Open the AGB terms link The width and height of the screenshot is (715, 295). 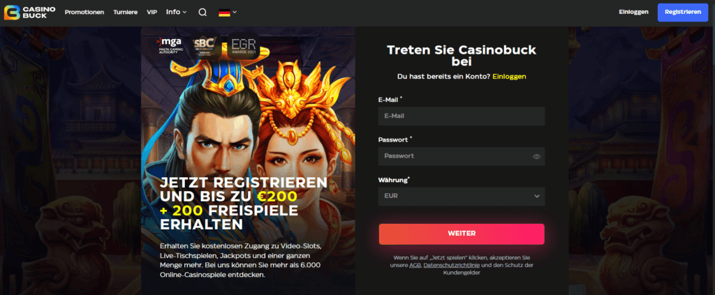(415, 265)
